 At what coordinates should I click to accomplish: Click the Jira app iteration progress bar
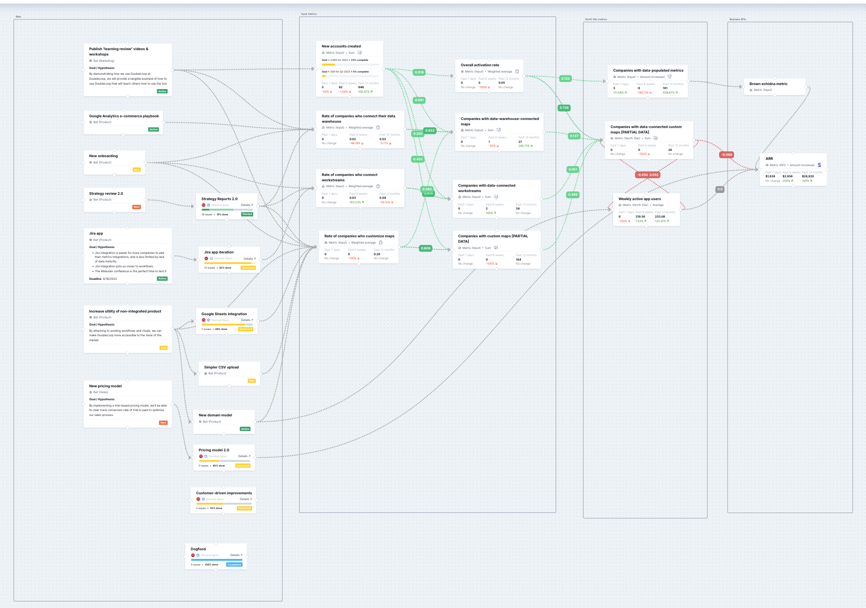coord(229,263)
